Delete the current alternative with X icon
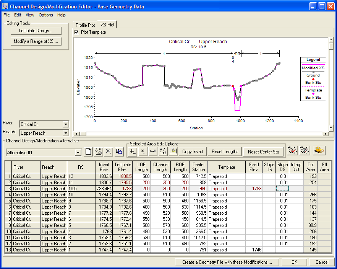337x269 pixels. tap(109, 152)
